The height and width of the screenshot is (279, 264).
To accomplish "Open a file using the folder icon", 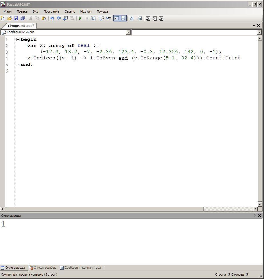I will (9, 18).
